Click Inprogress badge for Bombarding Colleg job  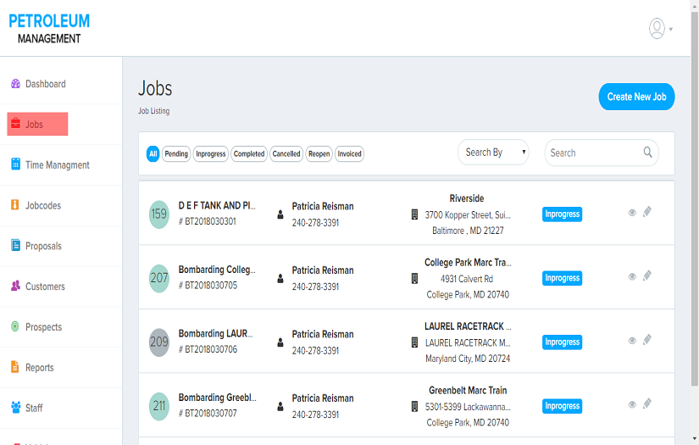[x=562, y=278]
